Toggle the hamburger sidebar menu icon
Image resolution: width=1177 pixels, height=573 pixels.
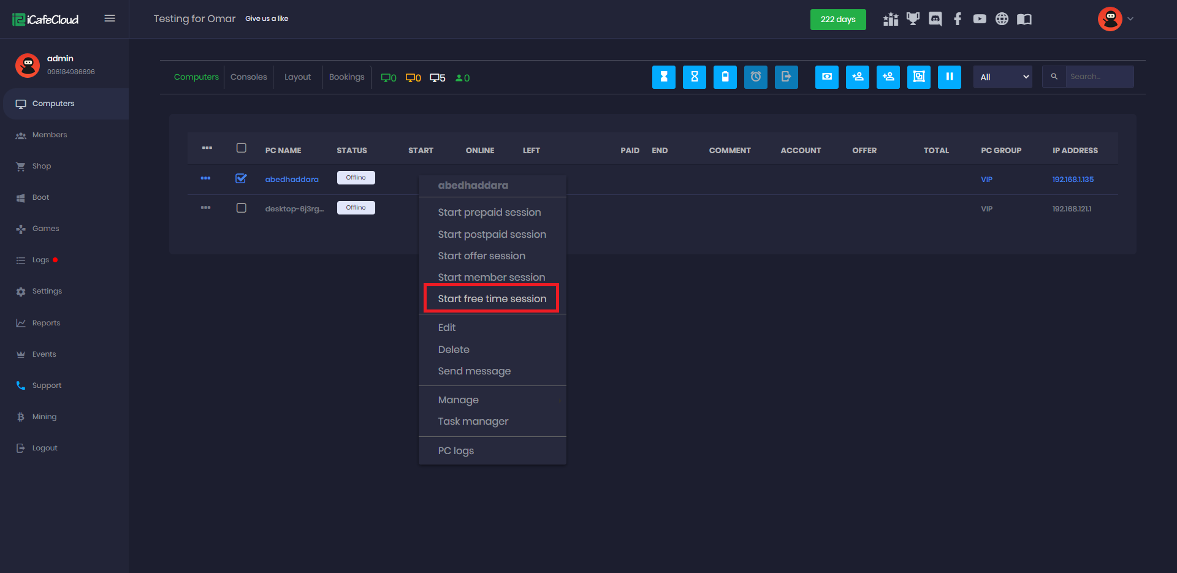(110, 18)
